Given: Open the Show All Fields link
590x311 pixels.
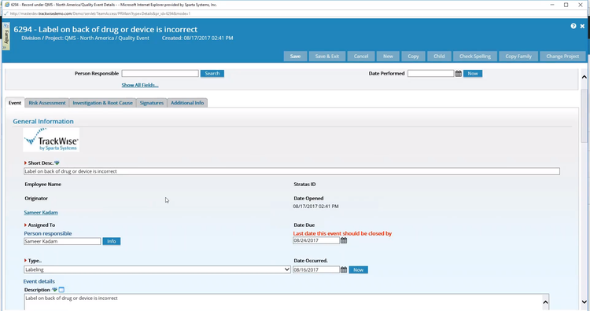Looking at the screenshot, I should (140, 86).
